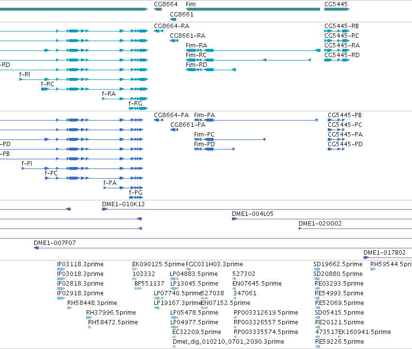Screen dimensions: 412x349
Task: Select the f-RA transcript label
Action: (x=109, y=94)
